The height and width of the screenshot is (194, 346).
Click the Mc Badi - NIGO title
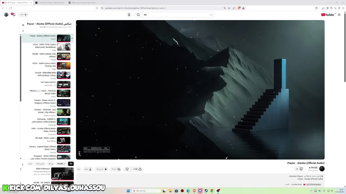pos(45,138)
